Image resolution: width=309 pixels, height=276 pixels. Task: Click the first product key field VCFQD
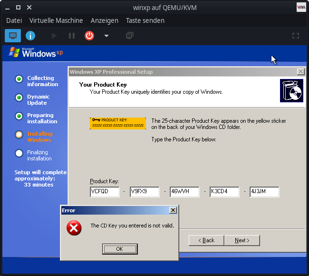pyautogui.click(x=105, y=192)
